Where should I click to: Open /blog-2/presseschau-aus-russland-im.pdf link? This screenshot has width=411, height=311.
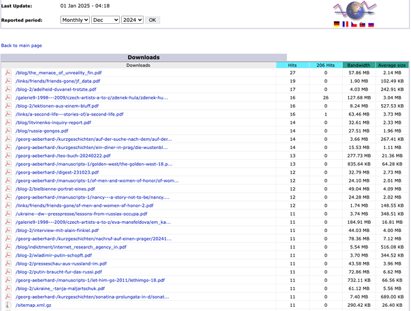[x=61, y=263]
